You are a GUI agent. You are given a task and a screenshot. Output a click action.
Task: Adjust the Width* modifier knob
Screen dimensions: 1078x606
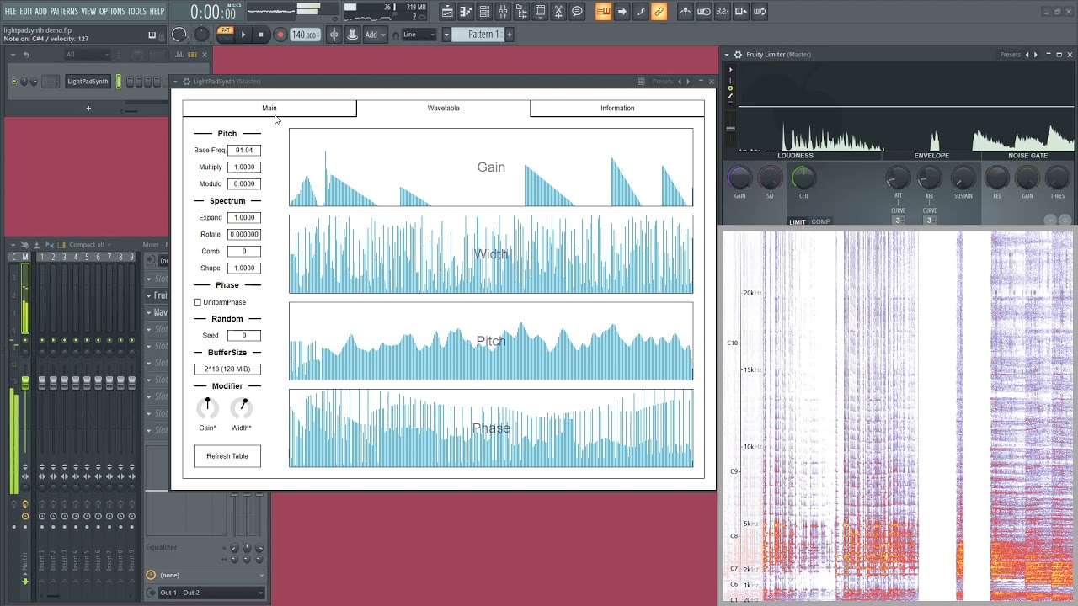pos(242,408)
